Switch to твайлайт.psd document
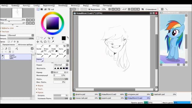192x108 pixels. pos(163,94)
